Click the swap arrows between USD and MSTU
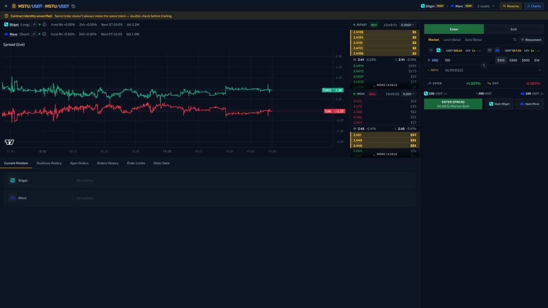The image size is (548, 308). (483, 65)
